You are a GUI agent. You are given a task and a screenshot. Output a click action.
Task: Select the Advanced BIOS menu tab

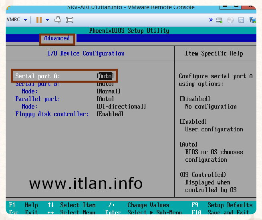pyautogui.click(x=57, y=38)
